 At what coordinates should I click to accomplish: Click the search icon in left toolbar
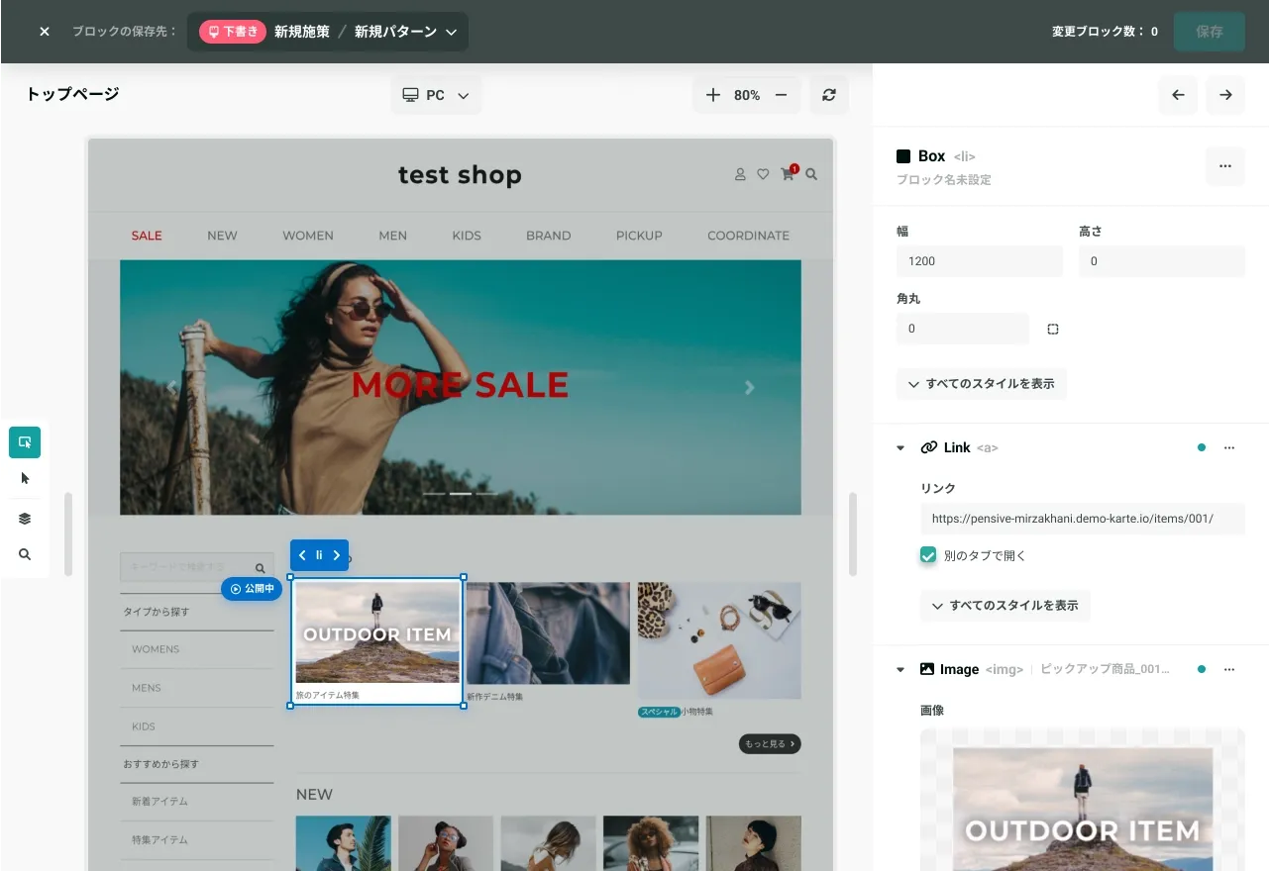point(25,554)
